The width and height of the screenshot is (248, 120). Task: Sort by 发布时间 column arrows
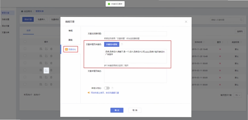pos(204,42)
